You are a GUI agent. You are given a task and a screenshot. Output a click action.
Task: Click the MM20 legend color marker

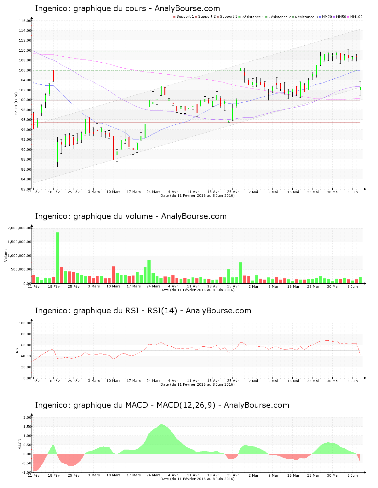[x=320, y=17]
